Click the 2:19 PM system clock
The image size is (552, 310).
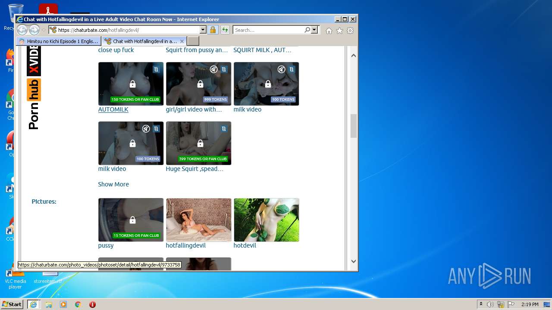coord(530,304)
